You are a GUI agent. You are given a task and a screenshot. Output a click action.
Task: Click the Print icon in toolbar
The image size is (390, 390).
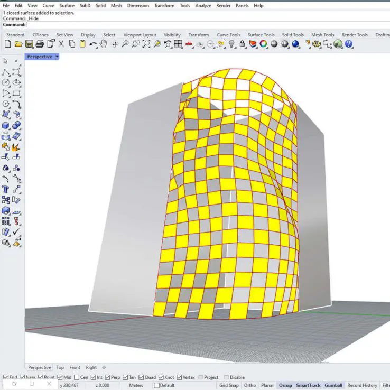pos(40,44)
